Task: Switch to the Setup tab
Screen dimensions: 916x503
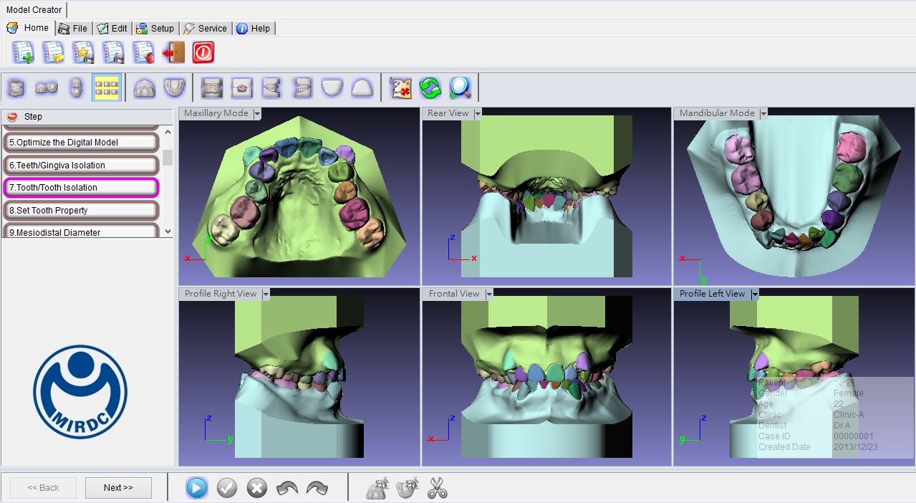Action: pos(156,29)
